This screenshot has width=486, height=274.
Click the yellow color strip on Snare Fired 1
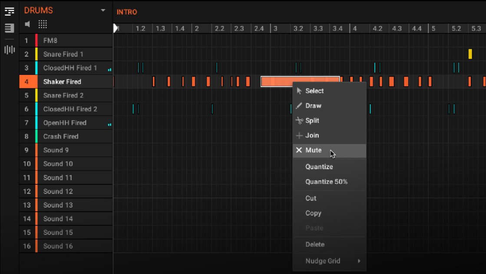[36, 54]
